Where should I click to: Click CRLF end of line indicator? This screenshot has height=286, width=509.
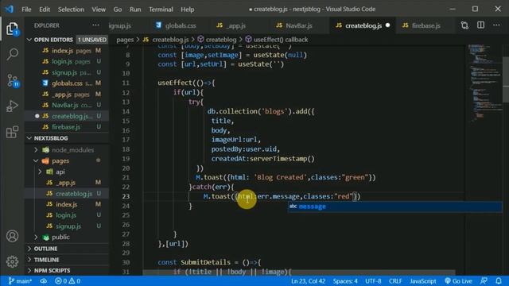pos(395,280)
